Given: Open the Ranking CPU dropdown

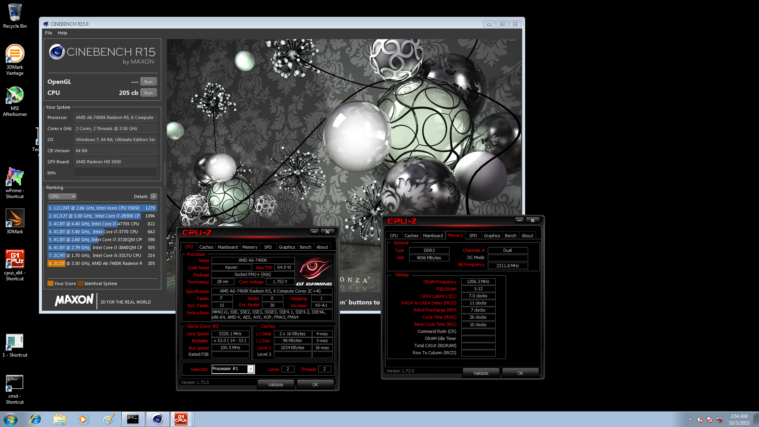Looking at the screenshot, I should click(x=62, y=196).
